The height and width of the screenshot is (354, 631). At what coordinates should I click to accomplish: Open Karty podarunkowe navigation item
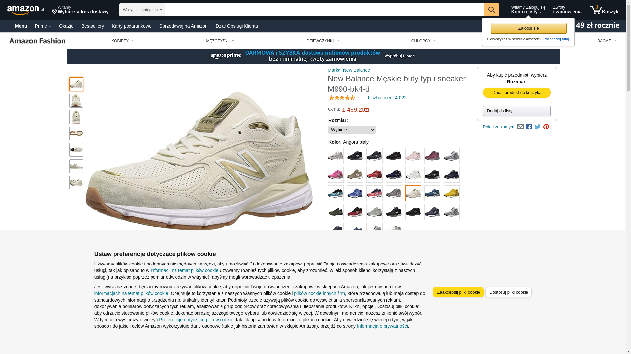click(131, 26)
